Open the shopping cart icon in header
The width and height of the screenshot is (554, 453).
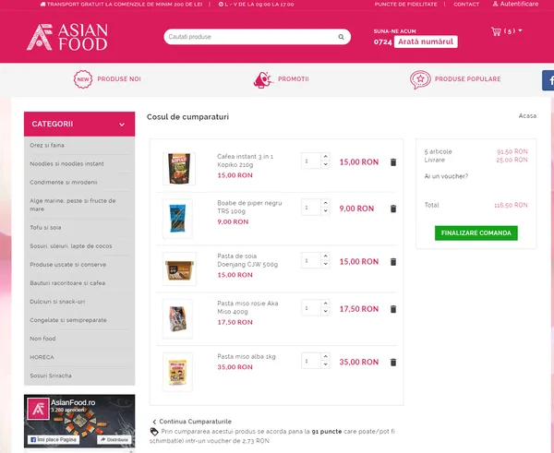click(496, 31)
